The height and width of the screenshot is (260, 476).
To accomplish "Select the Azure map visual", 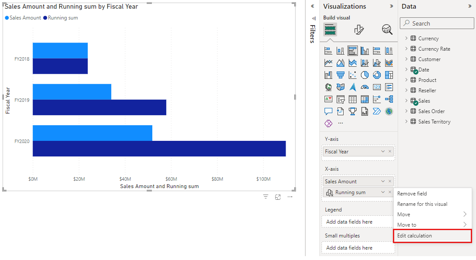I will tap(352, 87).
